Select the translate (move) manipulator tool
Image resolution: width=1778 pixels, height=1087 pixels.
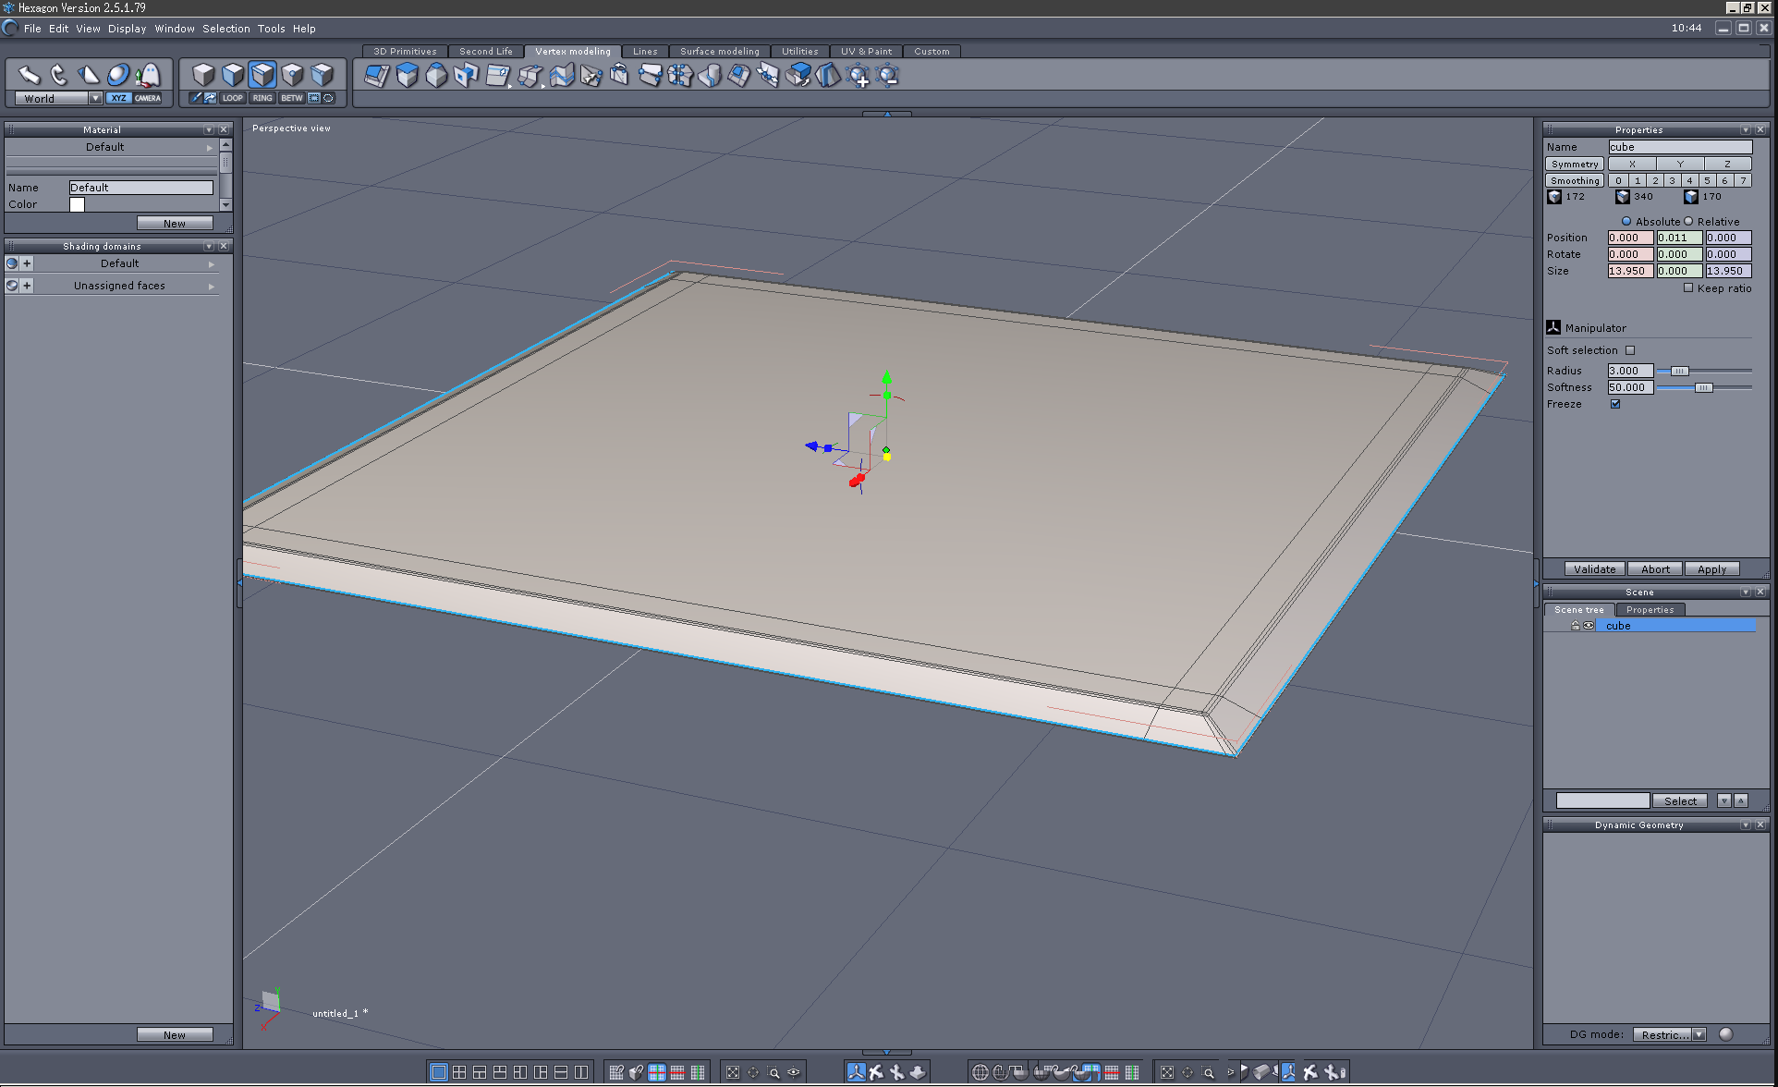tap(29, 75)
